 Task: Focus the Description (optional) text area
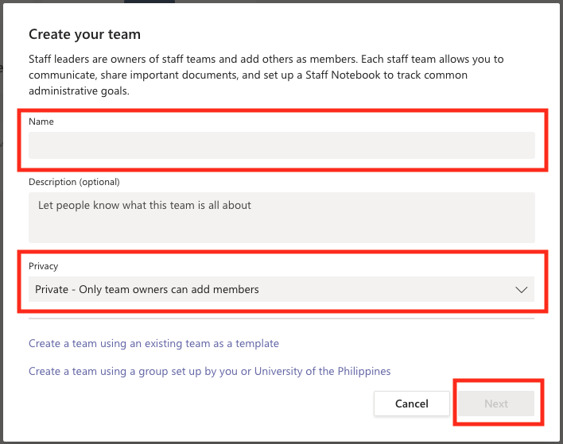point(281,218)
